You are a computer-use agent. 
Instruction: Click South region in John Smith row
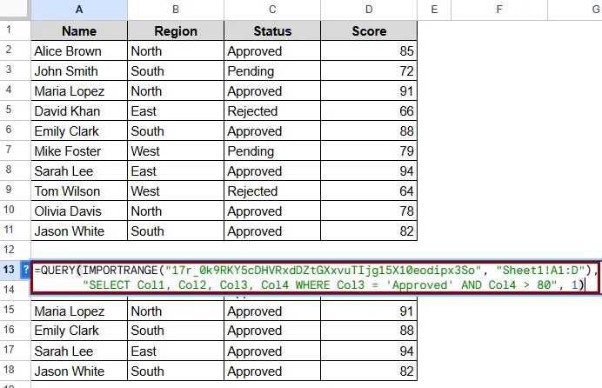(x=176, y=71)
